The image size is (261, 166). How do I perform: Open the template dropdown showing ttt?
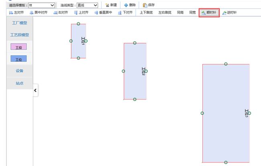coord(41,5)
